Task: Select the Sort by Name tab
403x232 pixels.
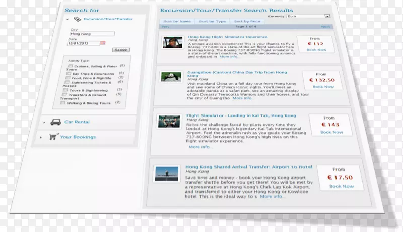Action: pos(177,22)
